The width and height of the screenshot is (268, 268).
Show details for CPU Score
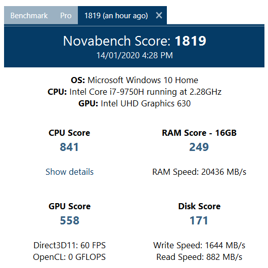click(x=70, y=172)
